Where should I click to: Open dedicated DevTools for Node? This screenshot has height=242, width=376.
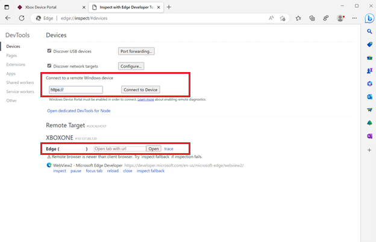coord(79,110)
